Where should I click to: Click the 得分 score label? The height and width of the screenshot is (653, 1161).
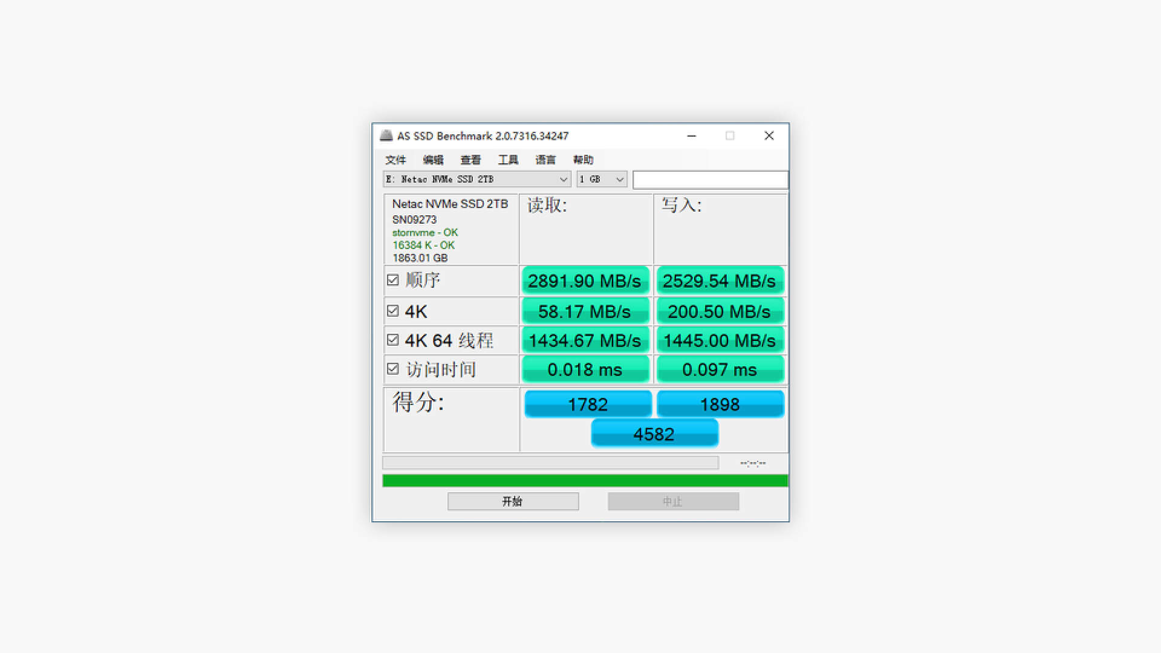(x=418, y=402)
